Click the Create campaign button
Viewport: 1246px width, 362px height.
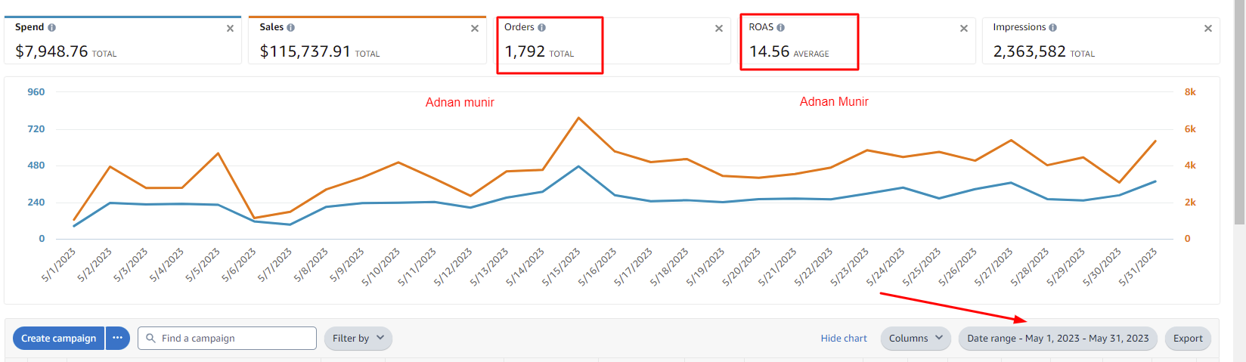(58, 338)
